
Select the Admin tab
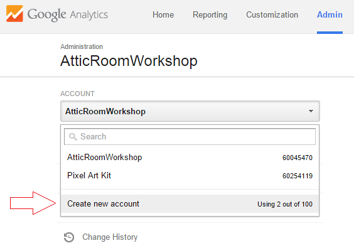click(x=330, y=14)
